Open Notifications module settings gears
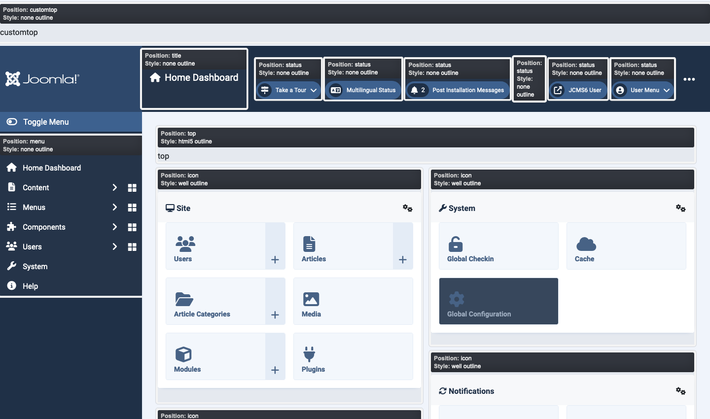This screenshot has height=419, width=710. click(681, 391)
